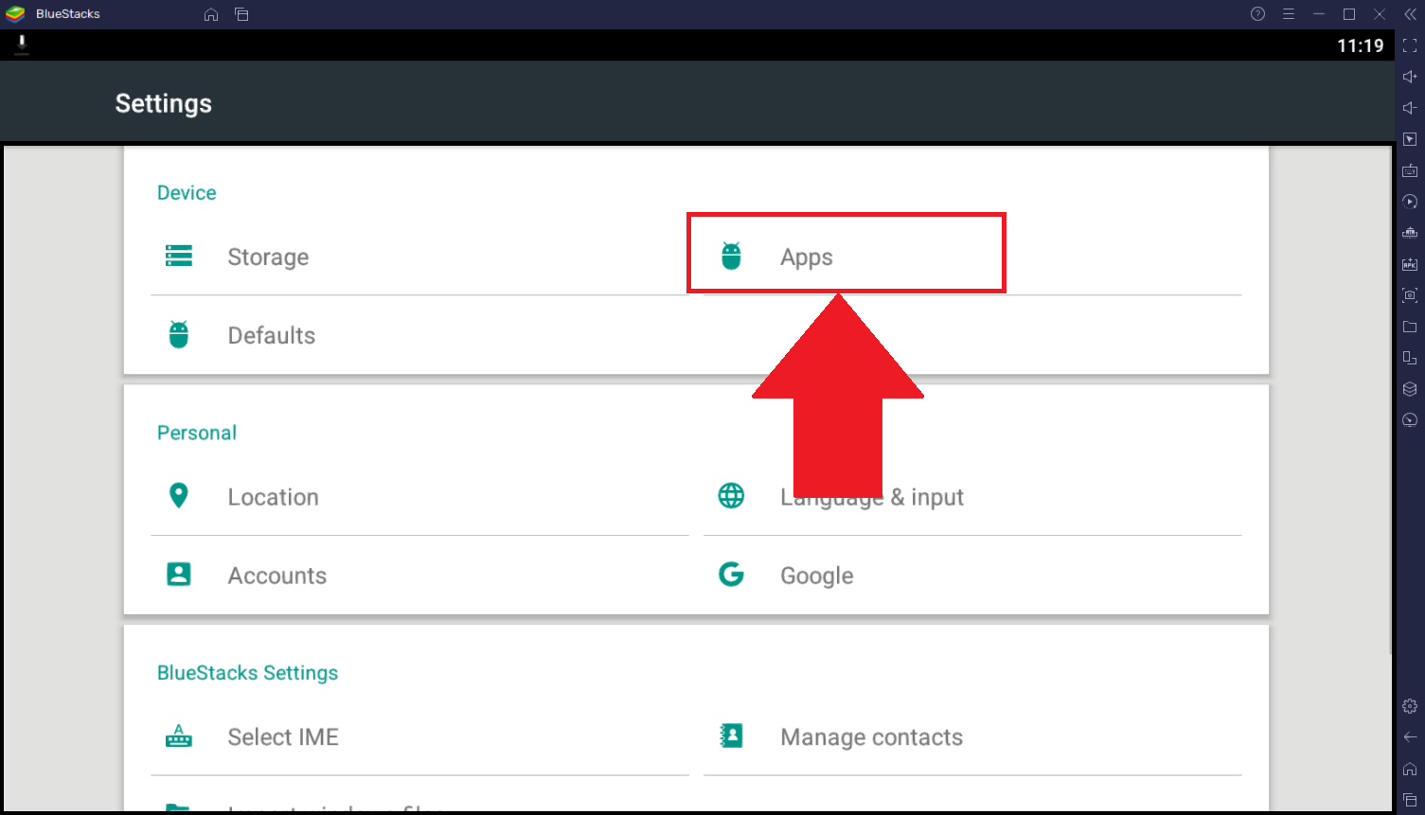Click the Google settings icon
The height and width of the screenshot is (815, 1425).
731,576
